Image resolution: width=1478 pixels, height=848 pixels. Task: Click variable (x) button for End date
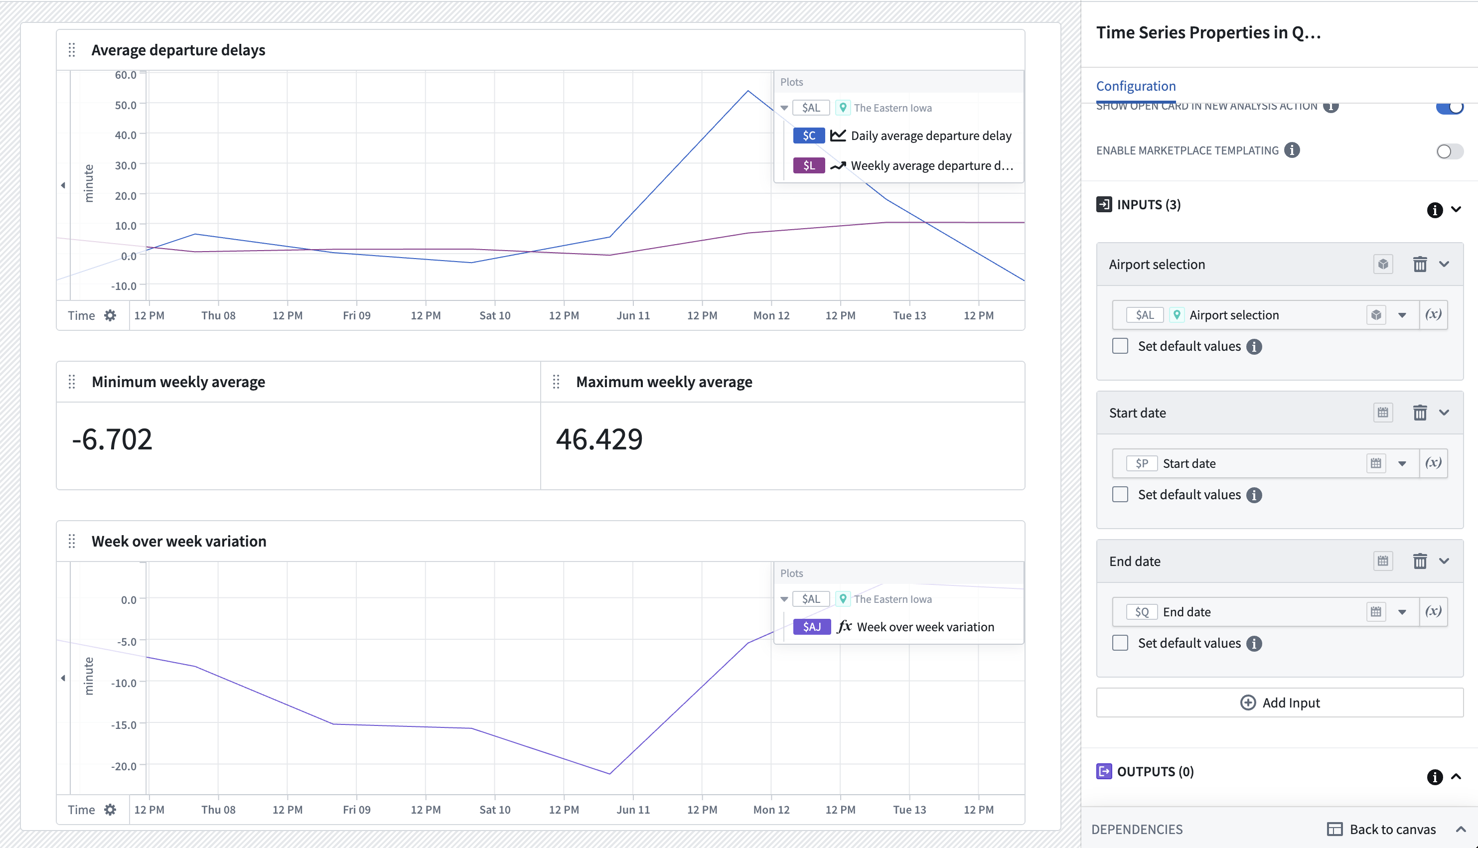pyautogui.click(x=1433, y=612)
